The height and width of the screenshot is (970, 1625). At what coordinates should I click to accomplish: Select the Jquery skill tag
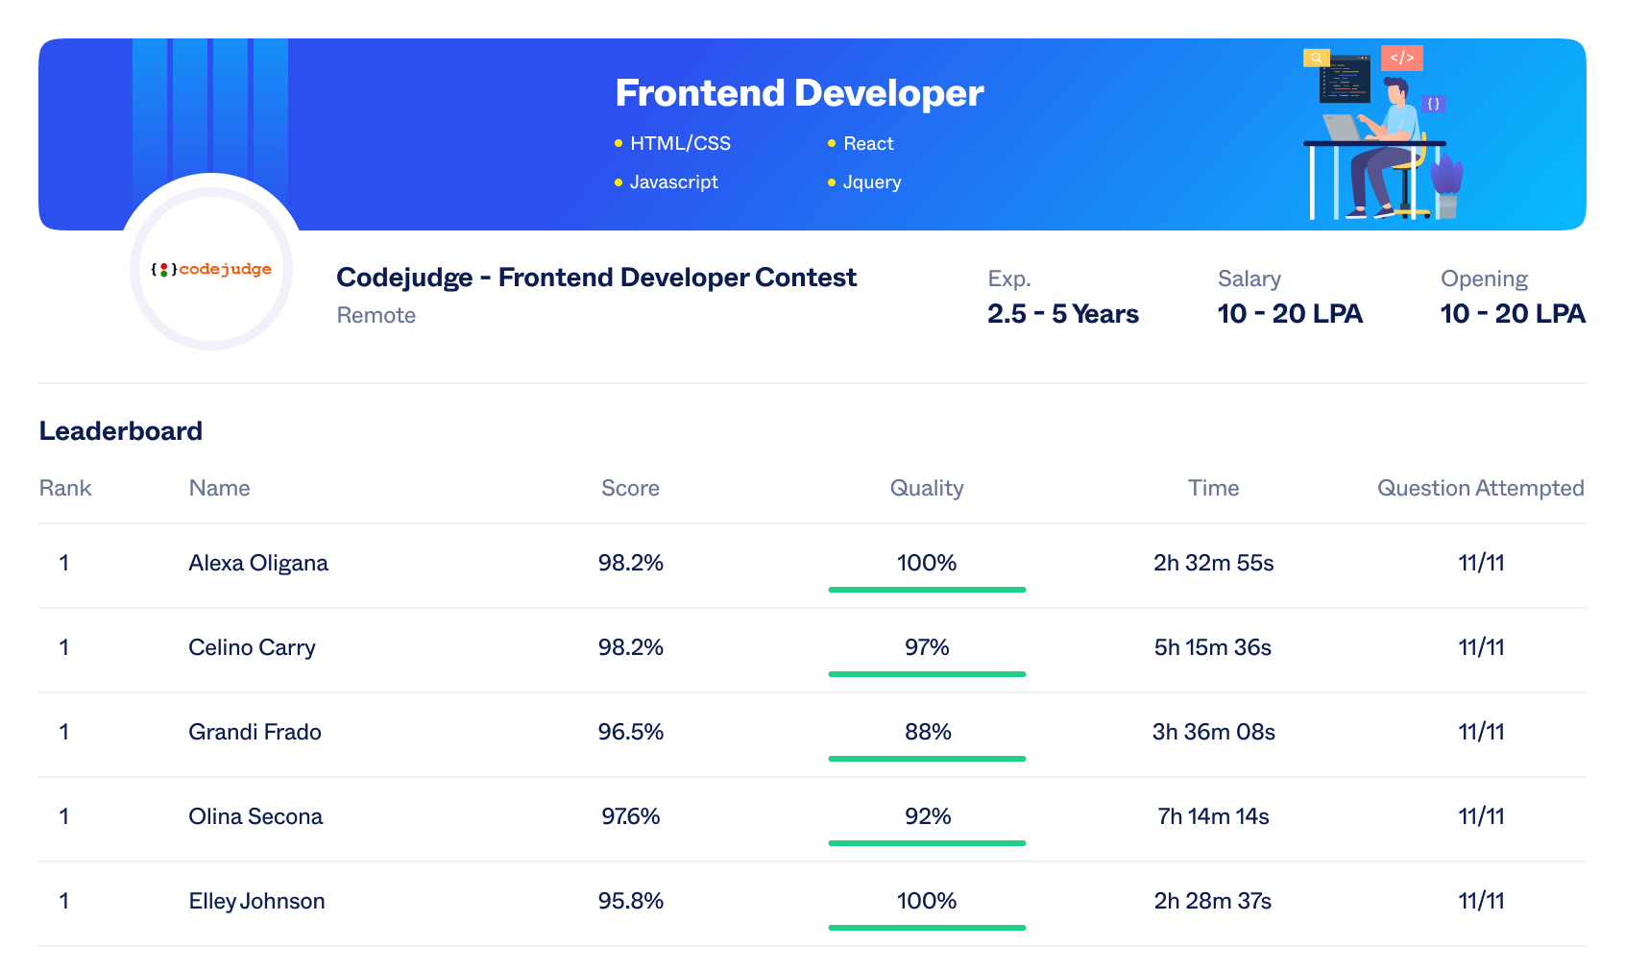point(872,182)
